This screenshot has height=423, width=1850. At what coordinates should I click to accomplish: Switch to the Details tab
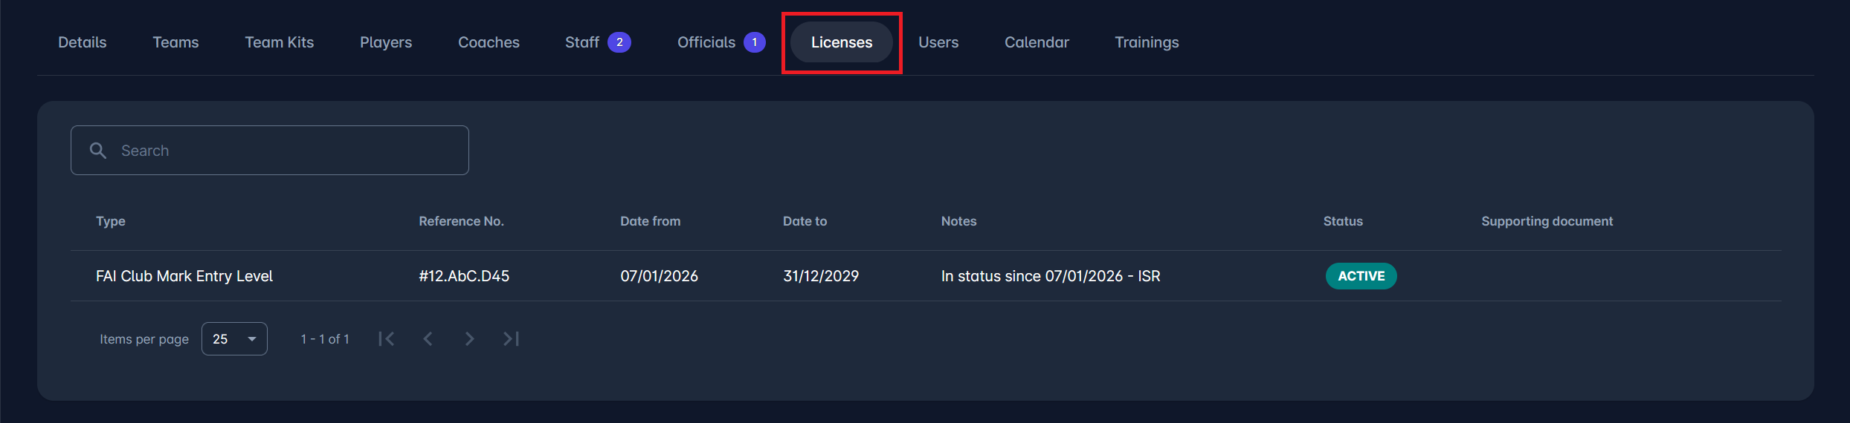coord(83,42)
